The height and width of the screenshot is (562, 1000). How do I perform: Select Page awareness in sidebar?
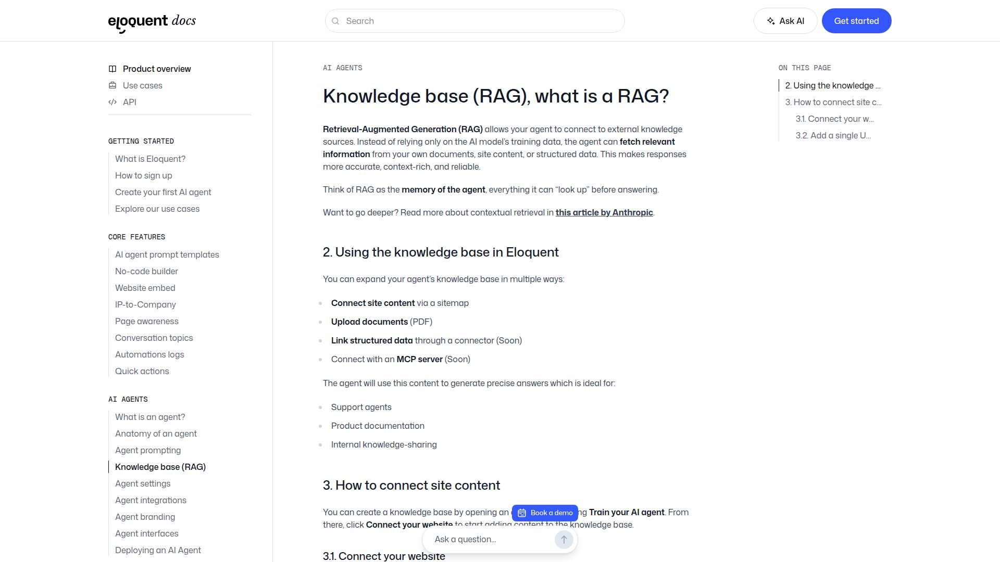[147, 321]
